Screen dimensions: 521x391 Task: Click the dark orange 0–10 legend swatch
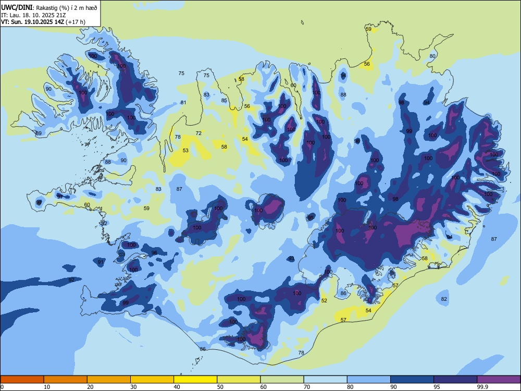22,380
